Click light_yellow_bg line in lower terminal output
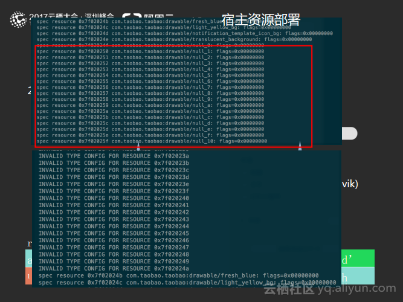Viewport: 403px width, 302px height. tap(187, 283)
